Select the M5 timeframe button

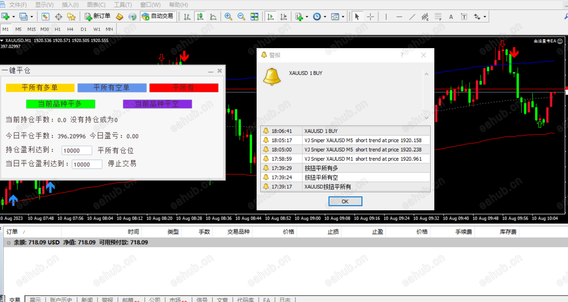coord(19,29)
